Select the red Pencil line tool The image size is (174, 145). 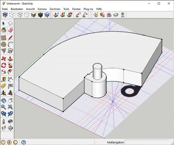click(x=10, y=38)
